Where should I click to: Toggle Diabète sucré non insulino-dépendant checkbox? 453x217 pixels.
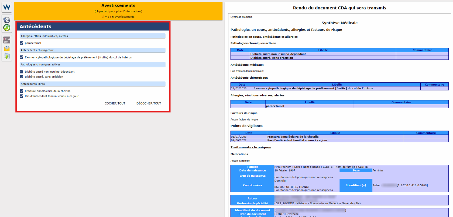[x=22, y=72]
